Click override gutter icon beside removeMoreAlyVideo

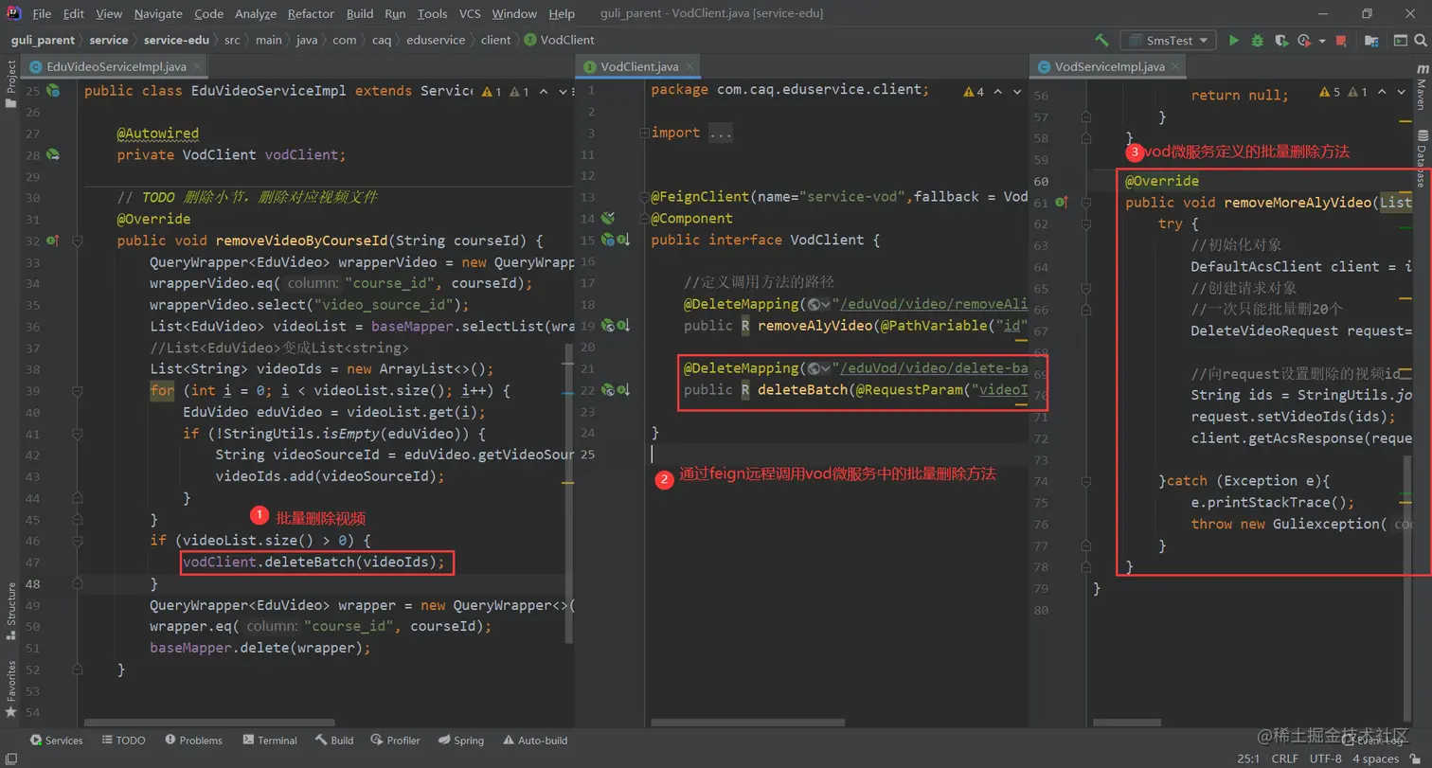pyautogui.click(x=1062, y=203)
